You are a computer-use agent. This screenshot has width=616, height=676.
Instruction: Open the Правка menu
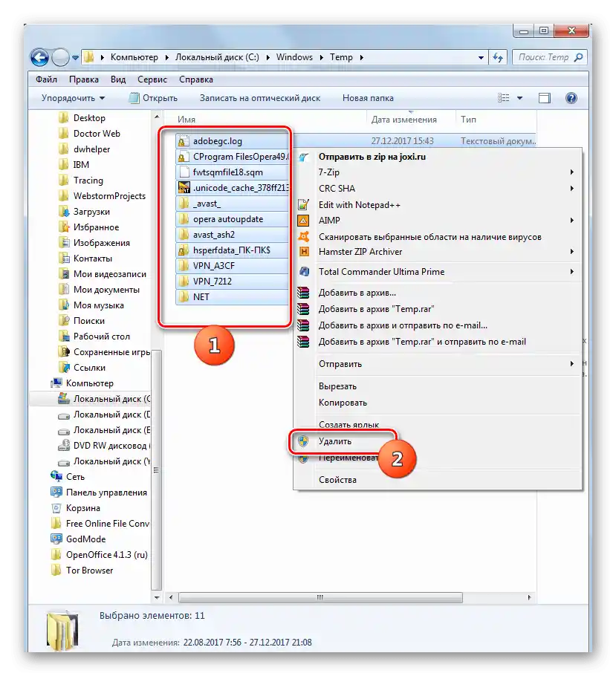tap(84, 79)
